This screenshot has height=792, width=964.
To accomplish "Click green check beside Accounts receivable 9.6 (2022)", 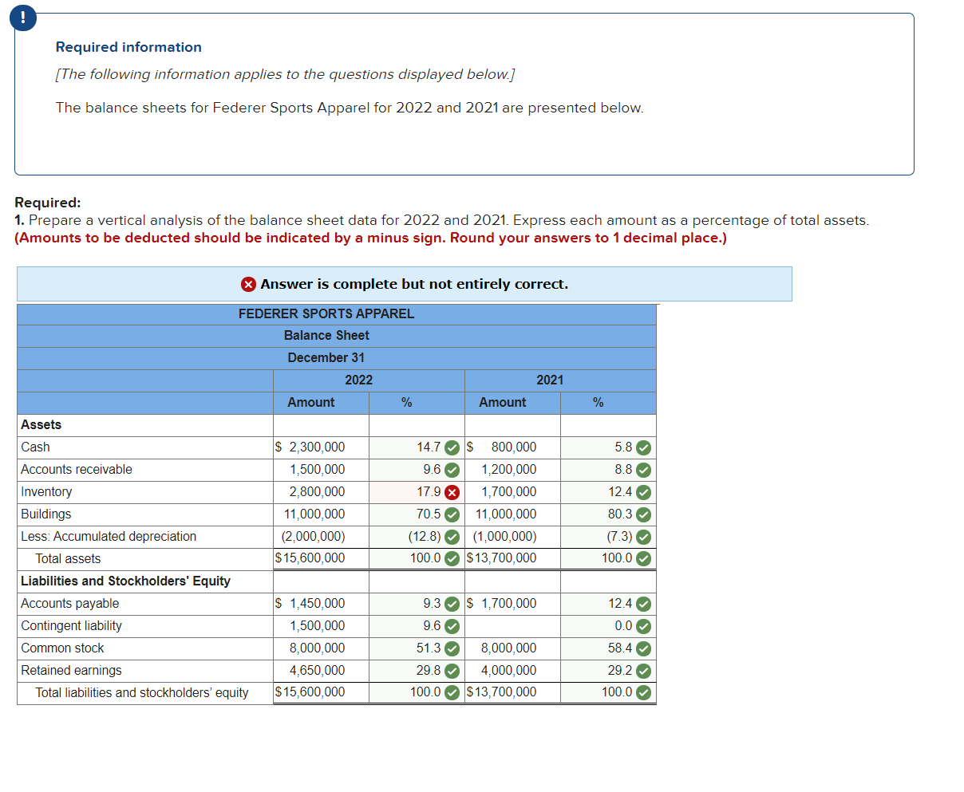I will point(452,470).
